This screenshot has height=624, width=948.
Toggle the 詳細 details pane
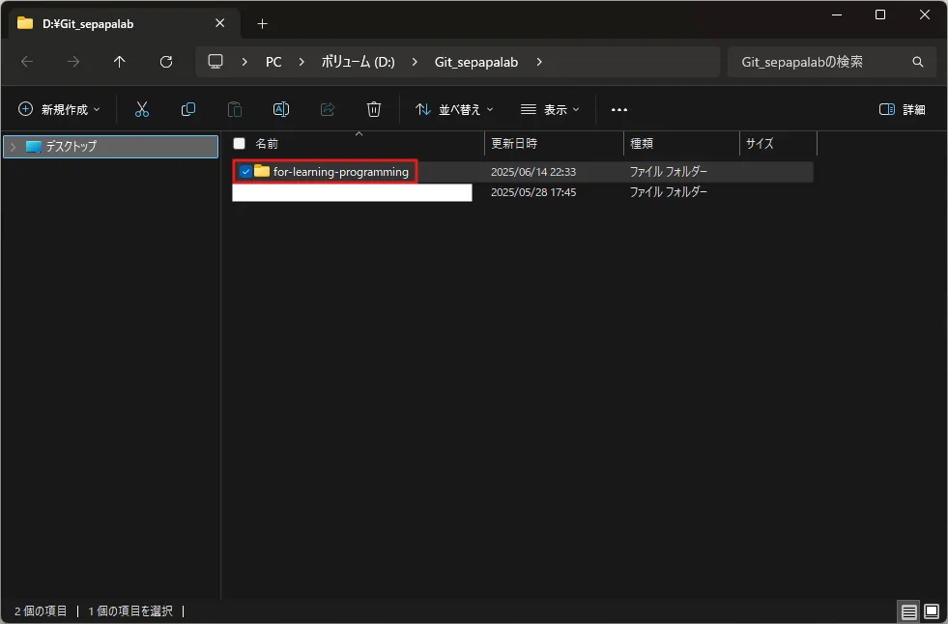click(902, 109)
